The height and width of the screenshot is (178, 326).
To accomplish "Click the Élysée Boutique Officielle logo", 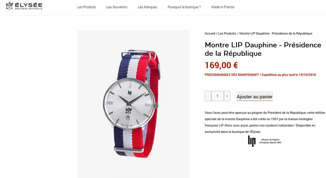I will coord(24,6).
